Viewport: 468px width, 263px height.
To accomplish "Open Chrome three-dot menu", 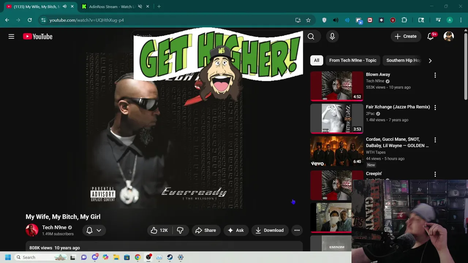I will (461, 20).
